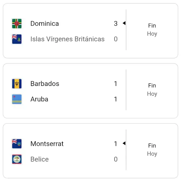Click the winner arrow next to Dominica's score
181x181 pixels.
point(124,23)
